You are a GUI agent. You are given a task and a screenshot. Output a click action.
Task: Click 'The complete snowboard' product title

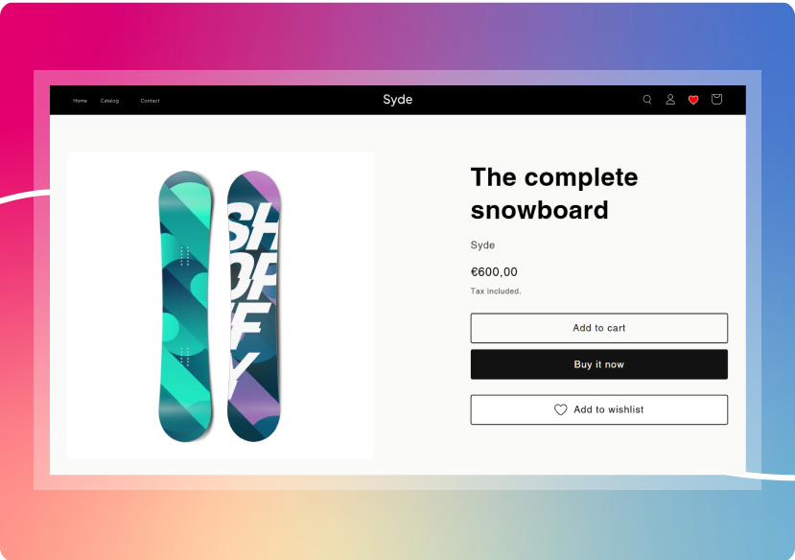coord(553,194)
